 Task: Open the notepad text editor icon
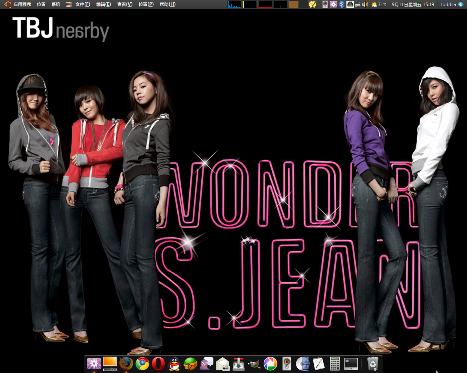click(319, 364)
